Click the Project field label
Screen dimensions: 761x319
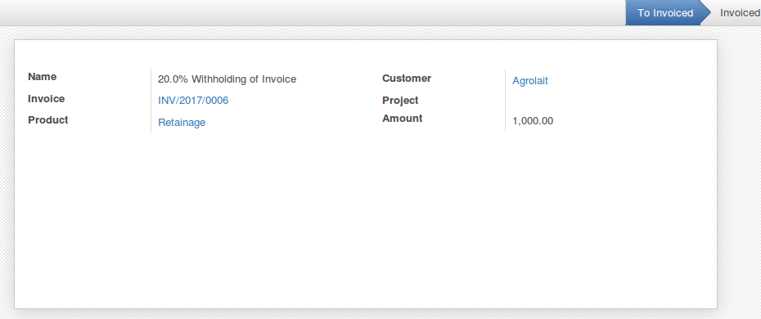(400, 101)
